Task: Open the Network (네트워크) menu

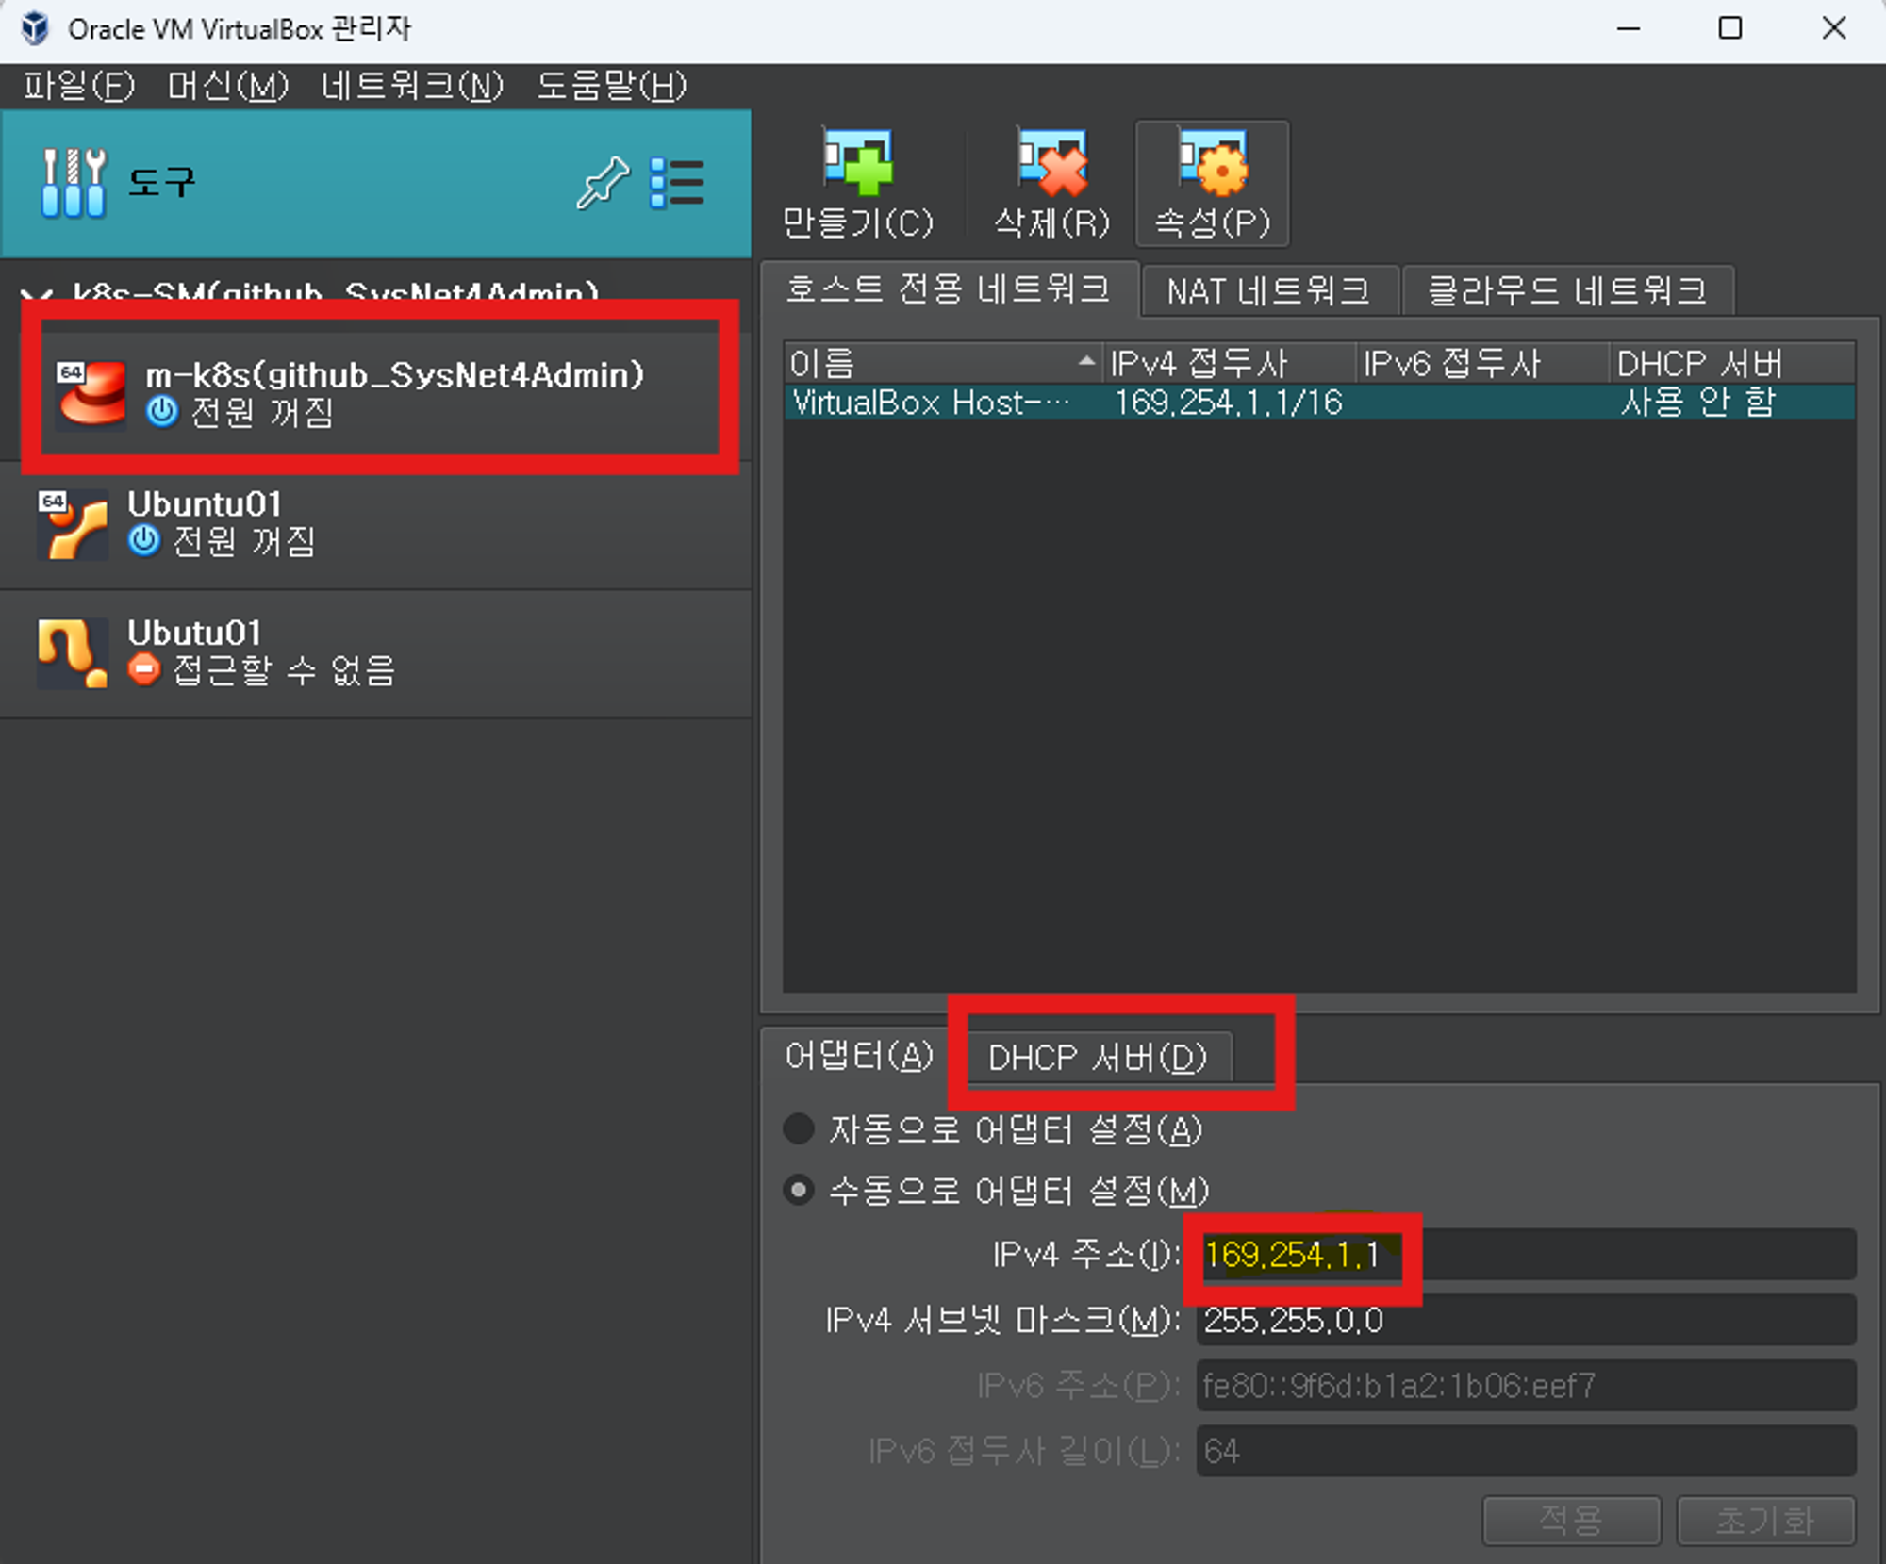Action: point(412,86)
